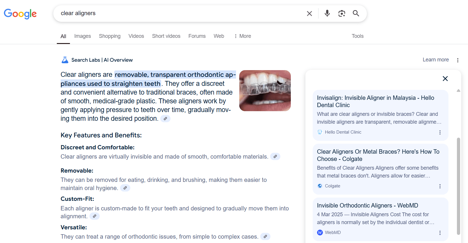Open the clear aligner teeth thumbnail image

265,91
